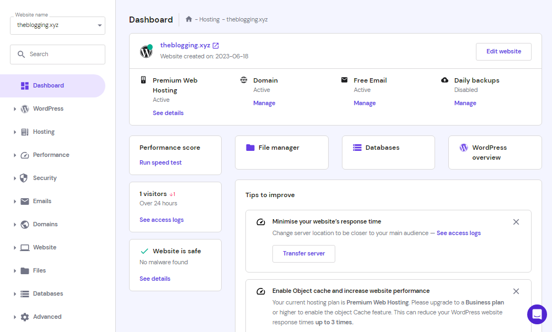The width and height of the screenshot is (552, 332).
Task: Select the Performance icon in the sidebar
Action: (24, 155)
